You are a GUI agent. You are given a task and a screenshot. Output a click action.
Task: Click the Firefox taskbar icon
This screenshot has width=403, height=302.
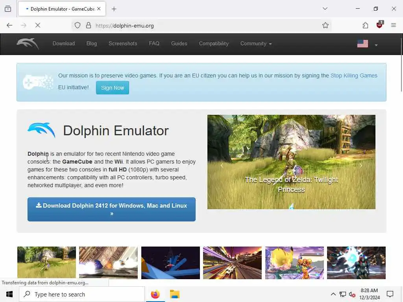(x=155, y=294)
